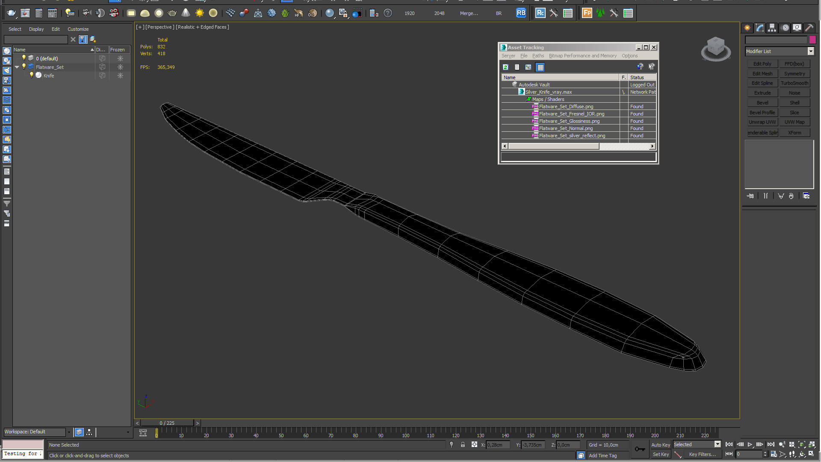Viewport: 821px width, 462px height.
Task: Open the Server menu in Asset Tracking
Action: pyautogui.click(x=508, y=56)
